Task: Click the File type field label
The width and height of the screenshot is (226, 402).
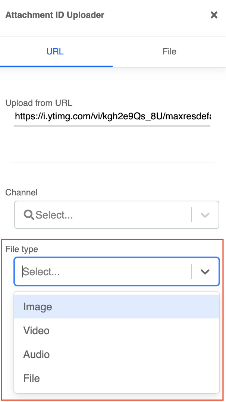Action: pyautogui.click(x=22, y=249)
